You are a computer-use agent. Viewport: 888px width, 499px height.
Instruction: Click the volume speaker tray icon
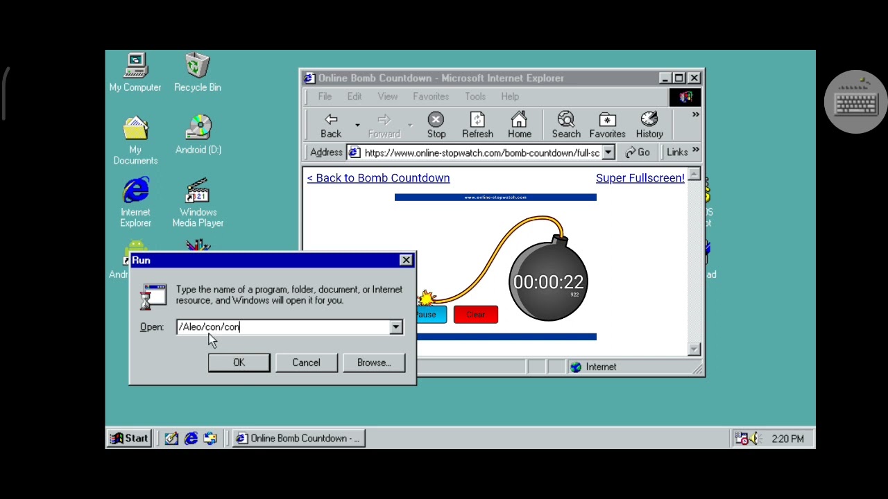pos(755,439)
